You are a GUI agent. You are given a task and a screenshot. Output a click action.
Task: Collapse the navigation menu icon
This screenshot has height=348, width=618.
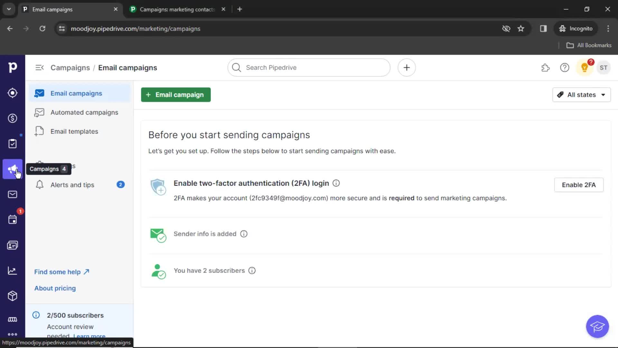tap(40, 68)
